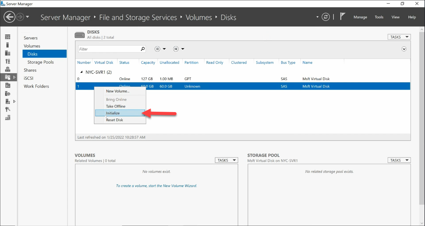Sort by Unallocated column header
This screenshot has width=425, height=226.
[169, 62]
